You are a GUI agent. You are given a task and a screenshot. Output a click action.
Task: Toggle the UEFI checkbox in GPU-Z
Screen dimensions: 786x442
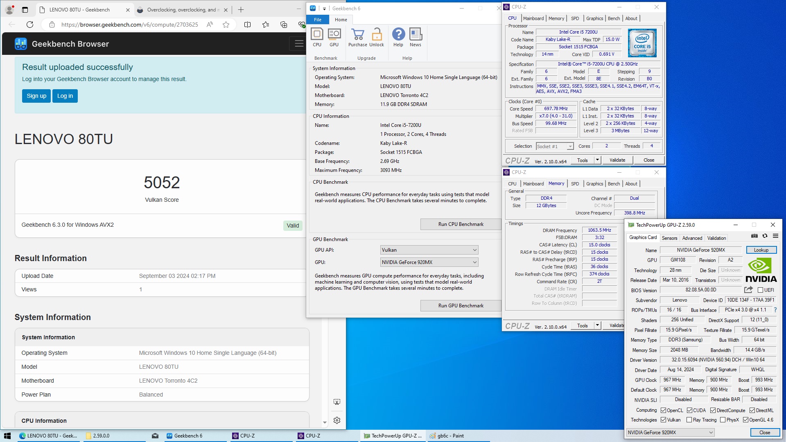pyautogui.click(x=760, y=290)
